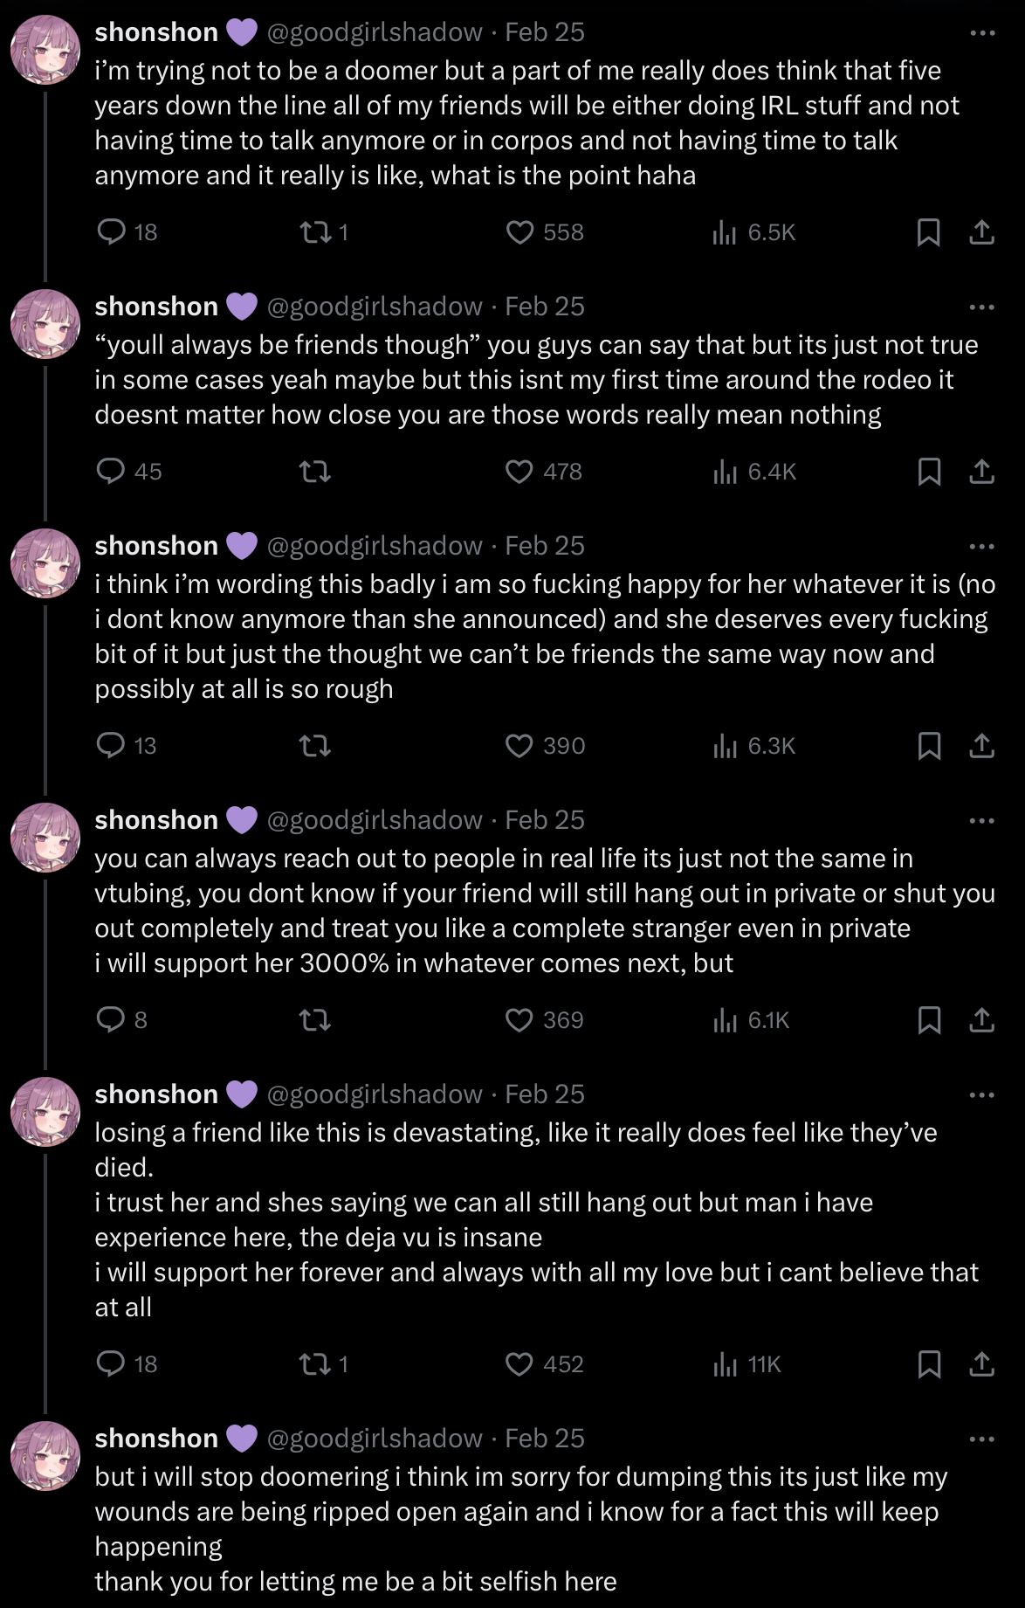Reply to the tweet with 45 replies
The width and height of the screenshot is (1025, 1608).
(111, 472)
